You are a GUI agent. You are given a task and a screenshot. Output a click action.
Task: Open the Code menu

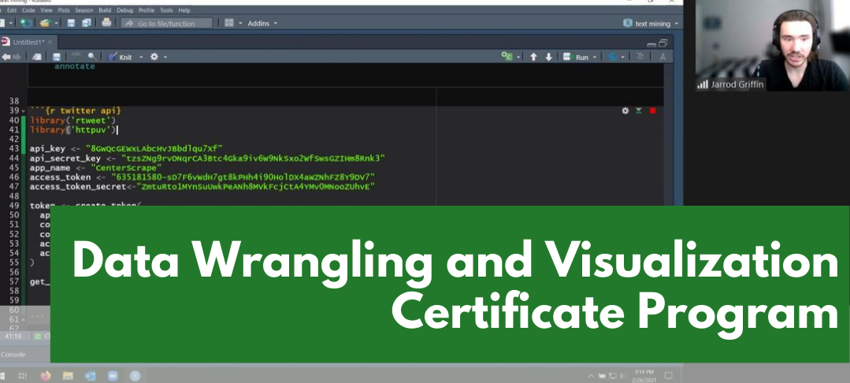(28, 9)
